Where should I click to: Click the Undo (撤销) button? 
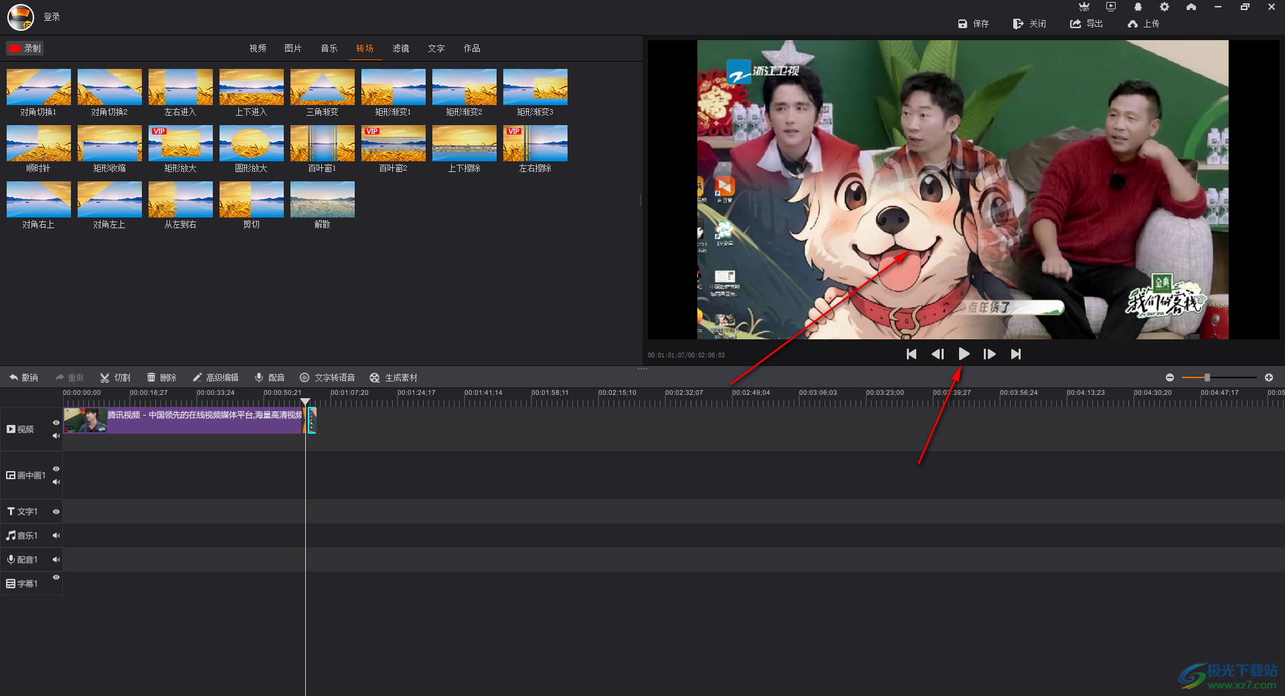coord(23,377)
